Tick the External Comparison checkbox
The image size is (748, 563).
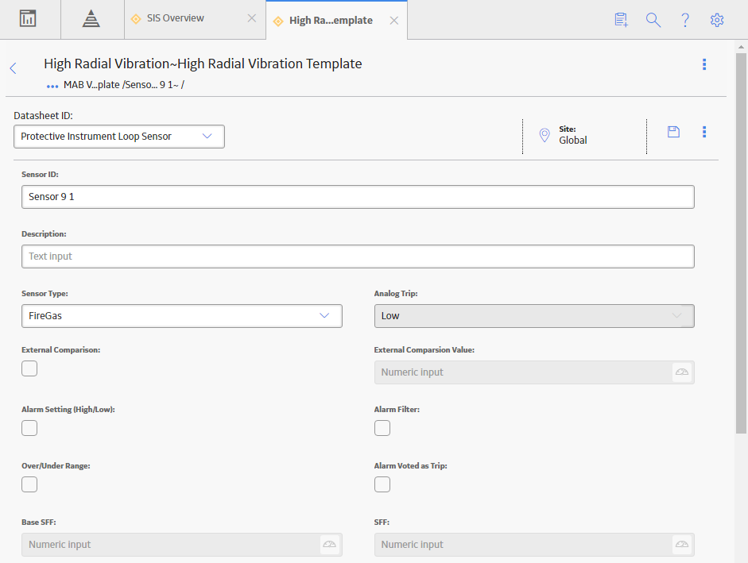(29, 368)
